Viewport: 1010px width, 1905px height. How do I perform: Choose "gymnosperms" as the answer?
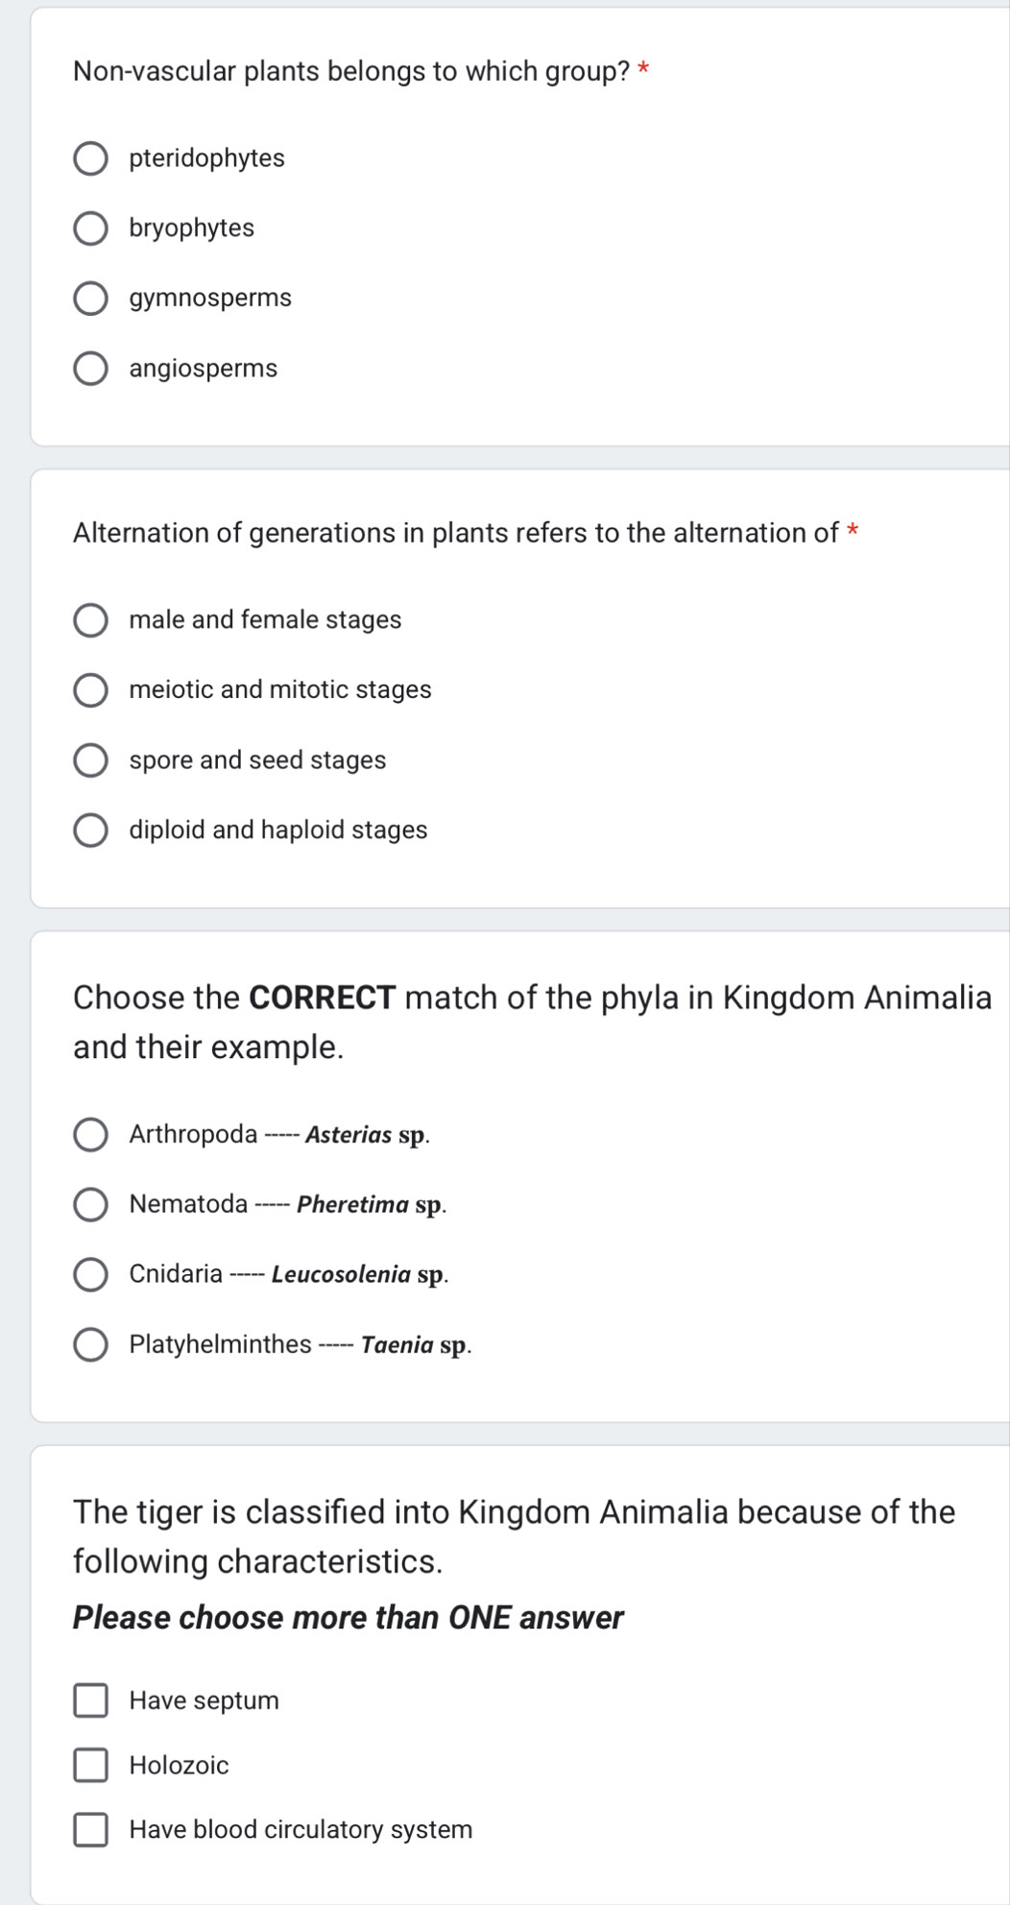tap(92, 299)
